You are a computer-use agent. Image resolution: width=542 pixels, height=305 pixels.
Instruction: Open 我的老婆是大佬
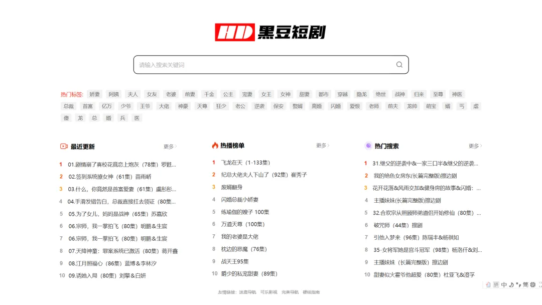(239, 237)
